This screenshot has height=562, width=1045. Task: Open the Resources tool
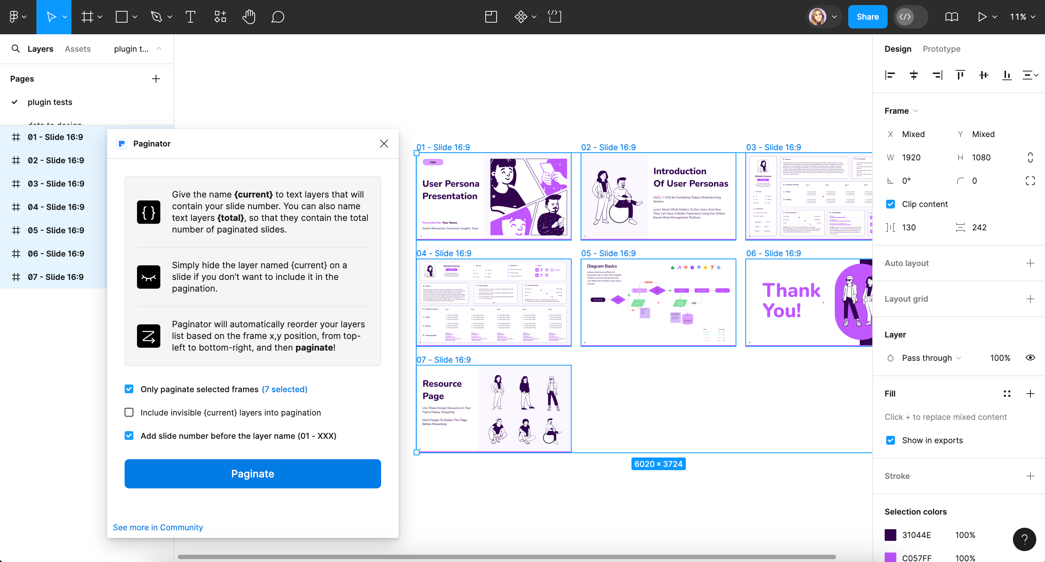click(220, 17)
